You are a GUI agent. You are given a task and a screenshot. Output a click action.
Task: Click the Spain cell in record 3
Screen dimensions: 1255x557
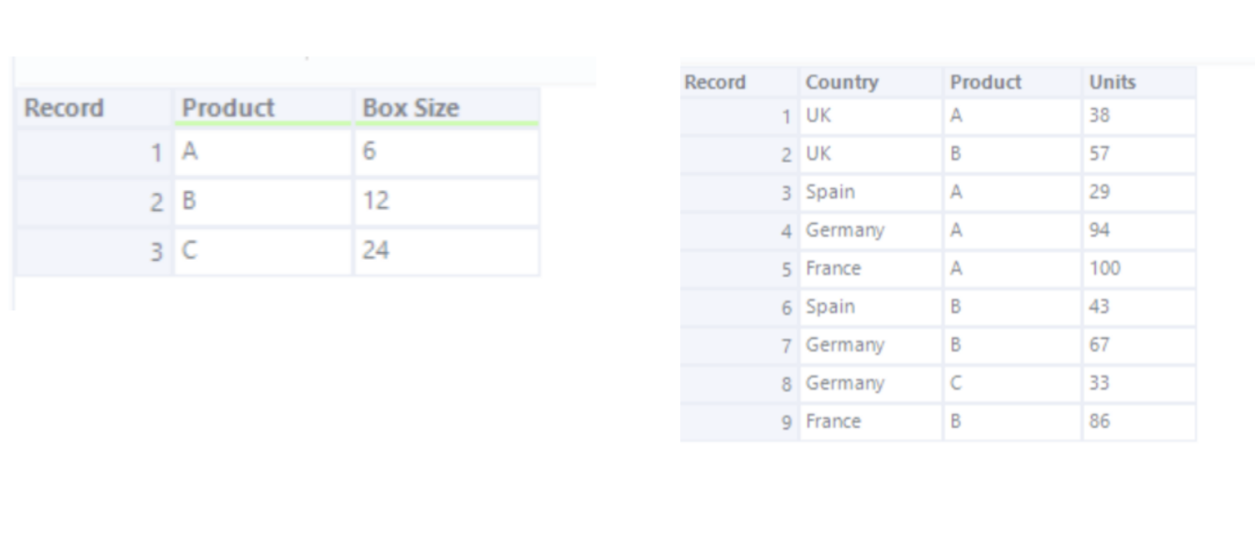coord(871,192)
